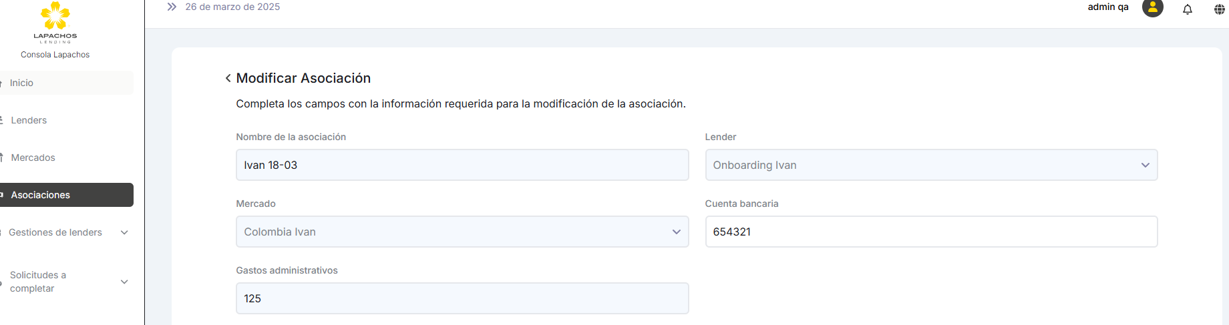The width and height of the screenshot is (1229, 325).
Task: Open notifications bell icon
Action: [x=1187, y=9]
